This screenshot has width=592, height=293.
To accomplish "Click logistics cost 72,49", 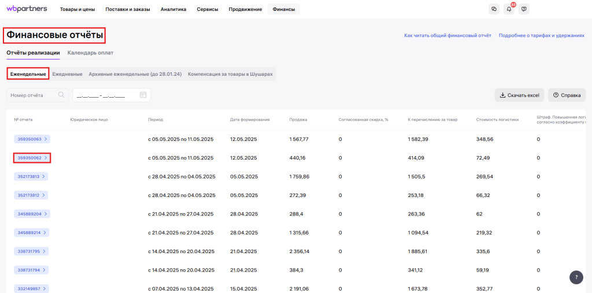I will (483, 158).
